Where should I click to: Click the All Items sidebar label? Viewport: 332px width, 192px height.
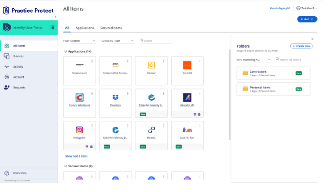[19, 46]
